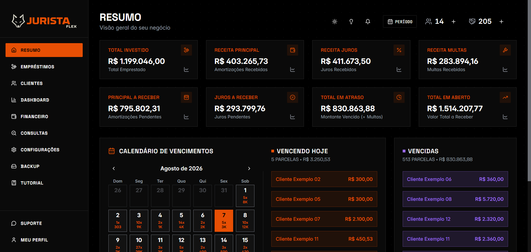Select August 8 in calendar
531x252 pixels.
point(245,221)
